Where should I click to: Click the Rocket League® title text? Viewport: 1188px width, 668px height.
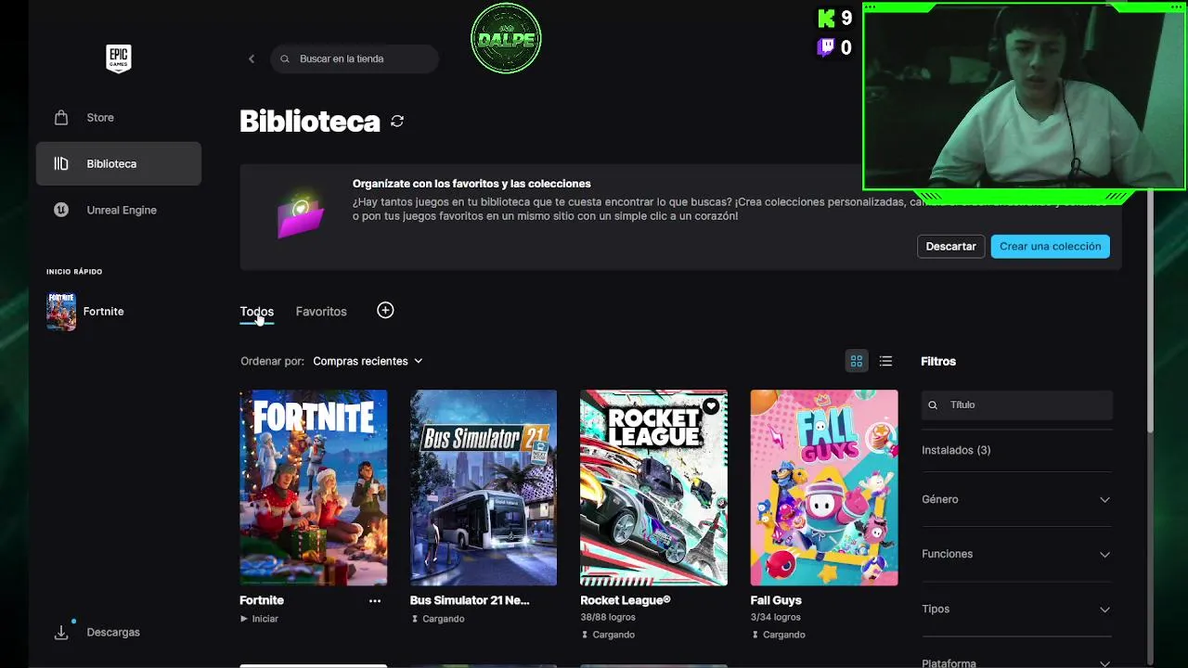pos(626,600)
